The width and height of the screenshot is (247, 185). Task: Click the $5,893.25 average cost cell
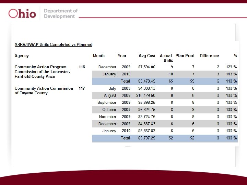[146, 102]
